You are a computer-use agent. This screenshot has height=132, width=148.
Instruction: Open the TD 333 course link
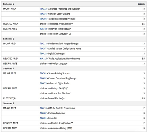[x=43, y=44]
